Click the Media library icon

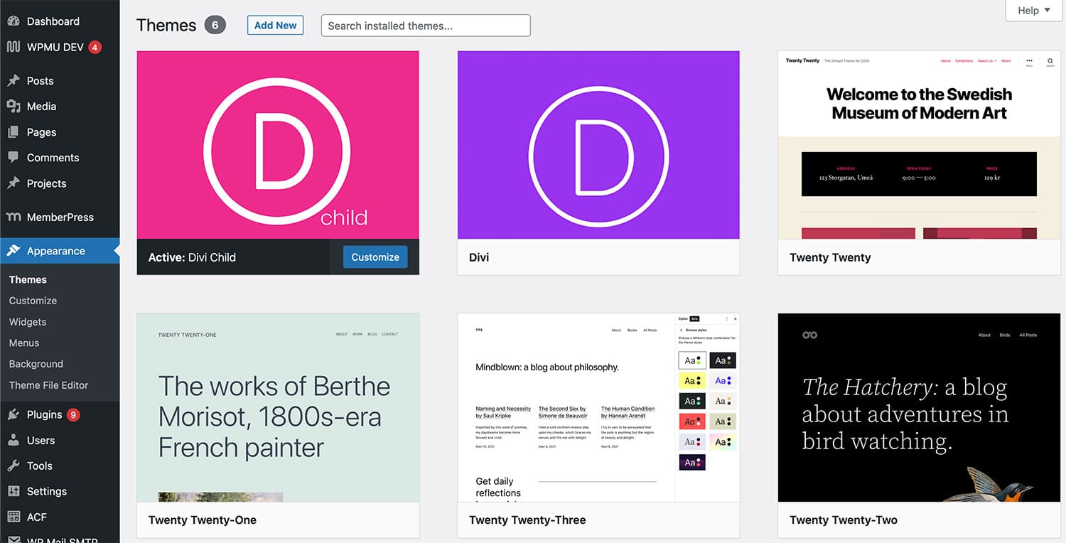click(14, 107)
